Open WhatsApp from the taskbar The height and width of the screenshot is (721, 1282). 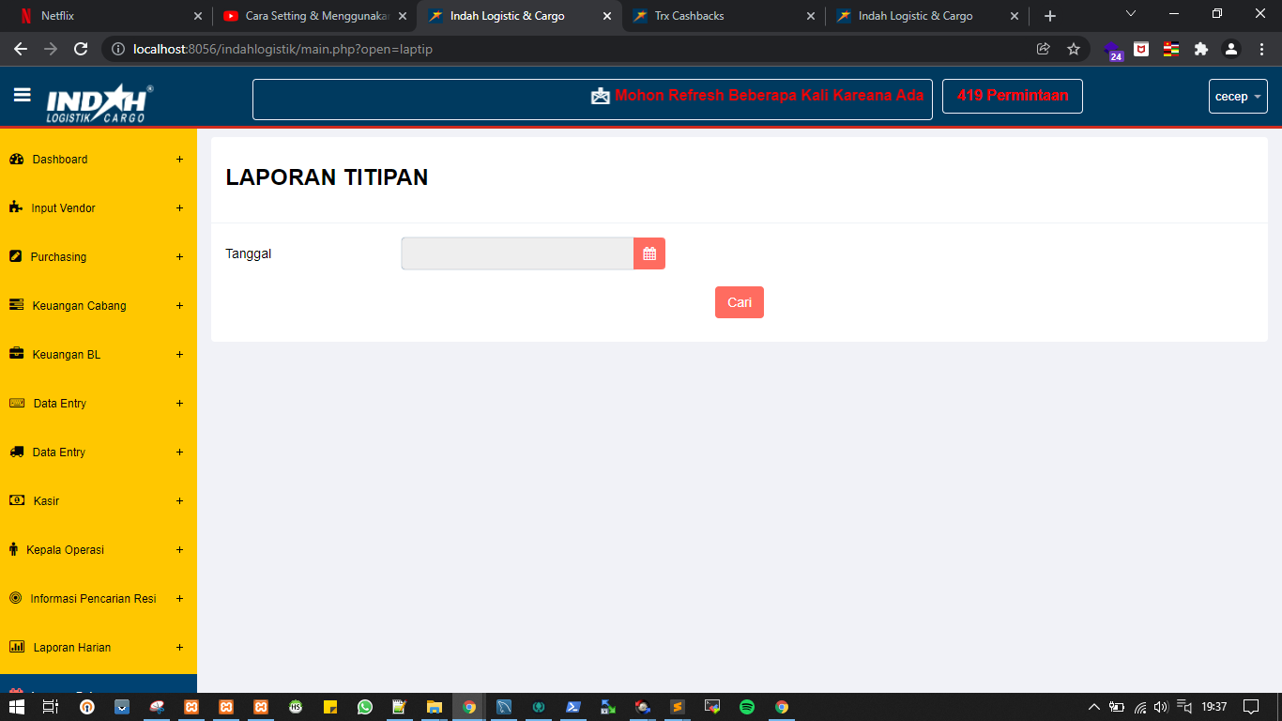(x=365, y=707)
